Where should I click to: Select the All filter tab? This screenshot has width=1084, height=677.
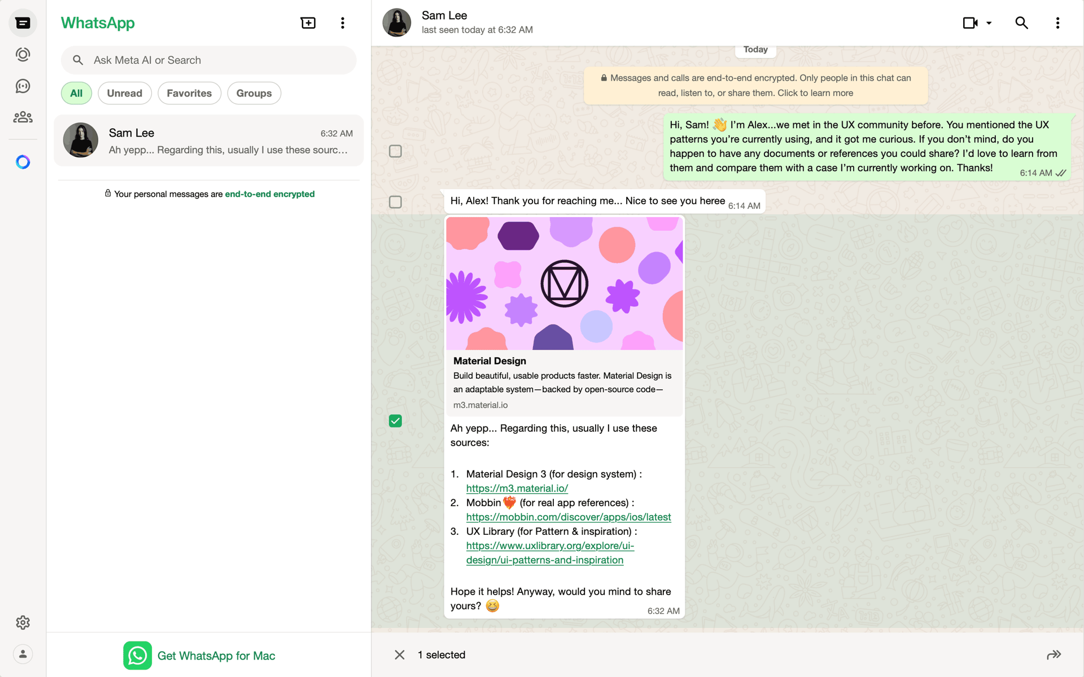pyautogui.click(x=76, y=93)
